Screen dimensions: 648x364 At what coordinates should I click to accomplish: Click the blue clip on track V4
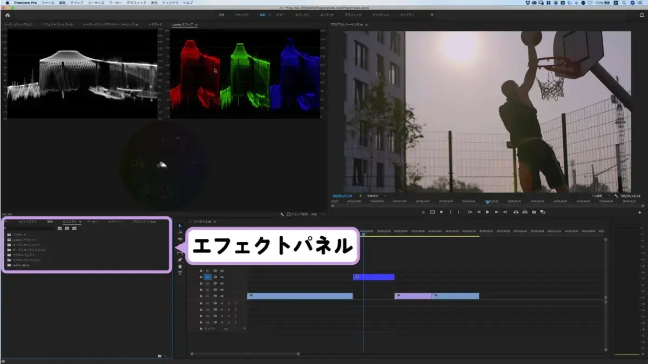(x=374, y=277)
